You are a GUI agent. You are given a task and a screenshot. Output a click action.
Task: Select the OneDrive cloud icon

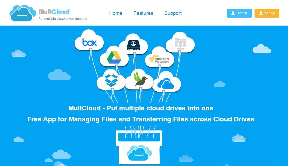point(166,82)
